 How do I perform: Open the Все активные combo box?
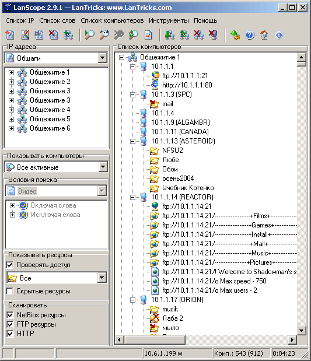pos(103,167)
